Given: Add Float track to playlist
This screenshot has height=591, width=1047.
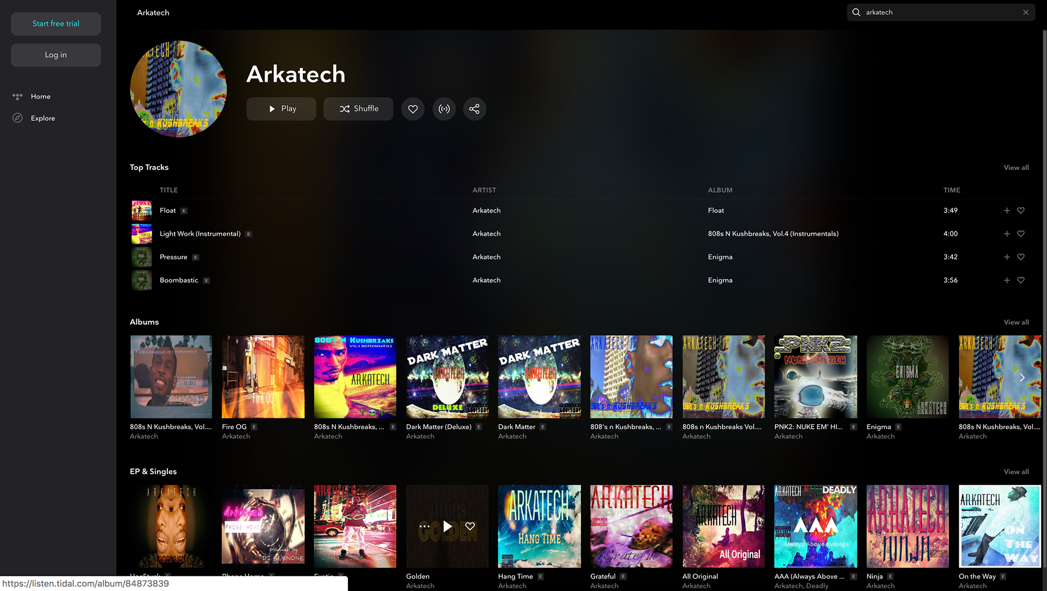Looking at the screenshot, I should coord(1007,211).
